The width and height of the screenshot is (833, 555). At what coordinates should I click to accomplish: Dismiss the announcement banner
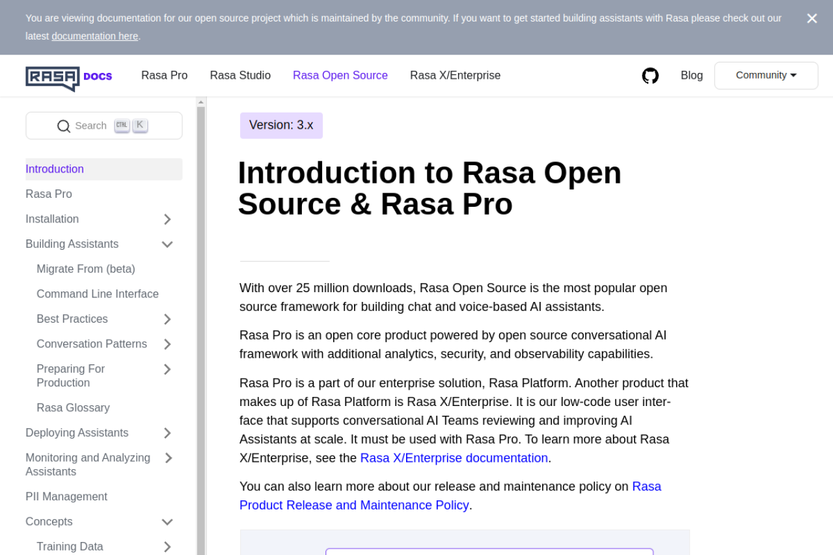[812, 19]
